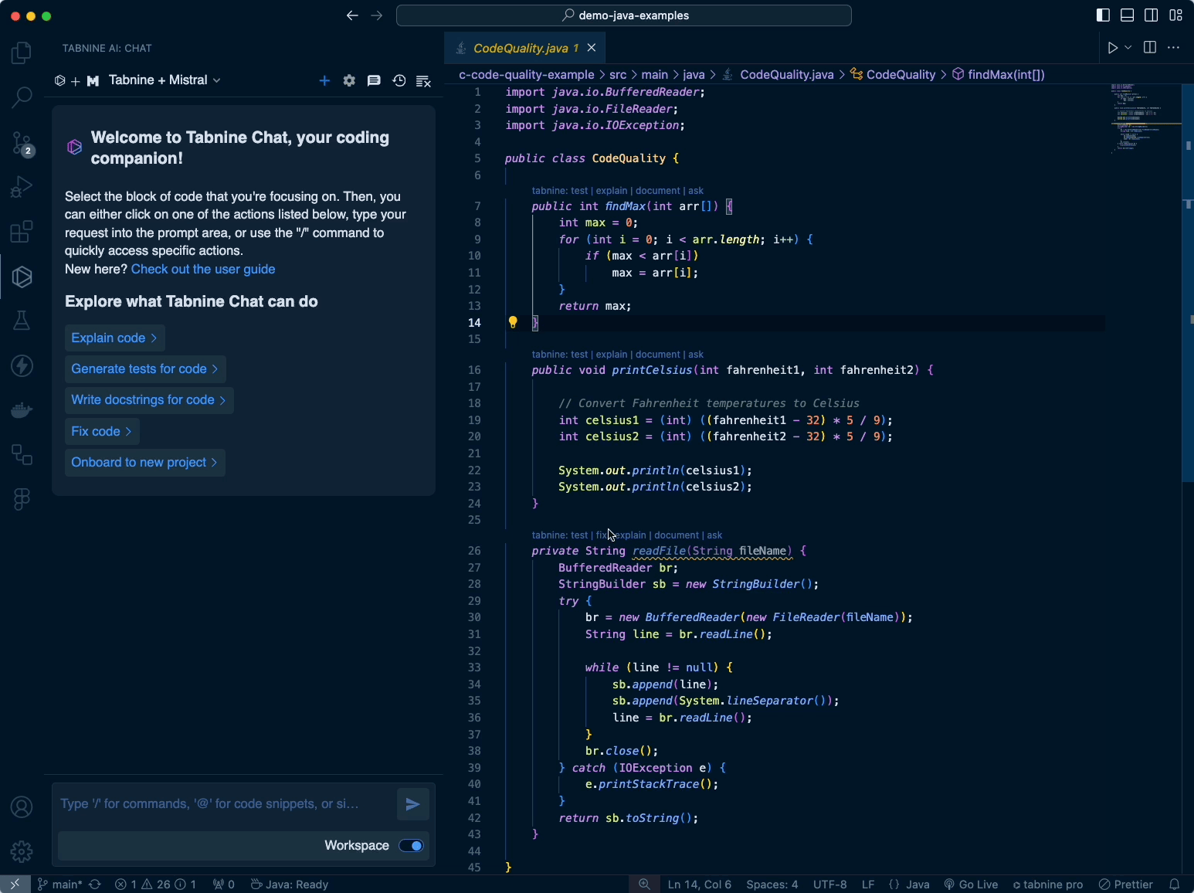The height and width of the screenshot is (893, 1194).
Task: Open the Explorer view in activity bar
Action: [x=22, y=53]
